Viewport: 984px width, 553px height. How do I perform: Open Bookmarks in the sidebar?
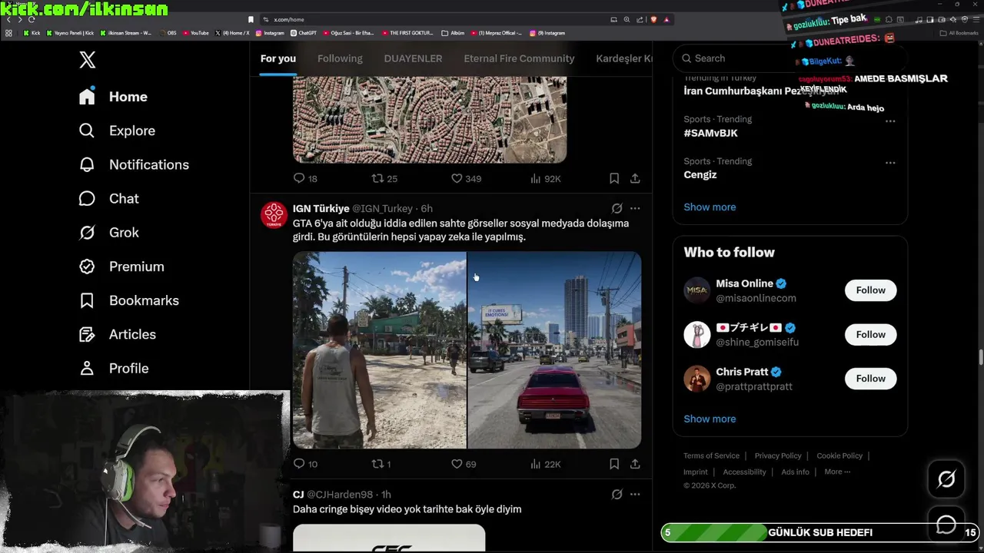[128, 300]
